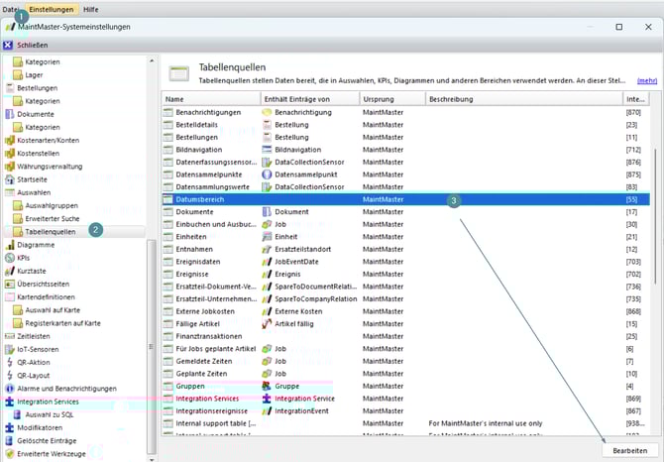Viewport: 664px width, 462px height.
Task: Open Startseite via its sidebar icon
Action: pos(10,179)
